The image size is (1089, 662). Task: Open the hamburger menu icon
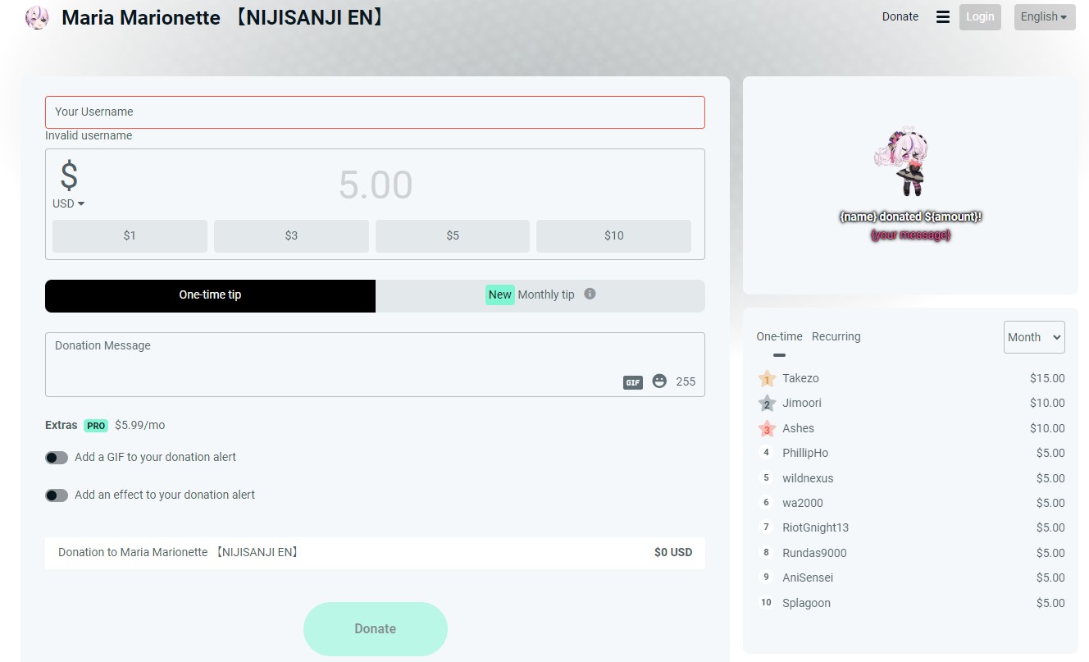tap(943, 17)
